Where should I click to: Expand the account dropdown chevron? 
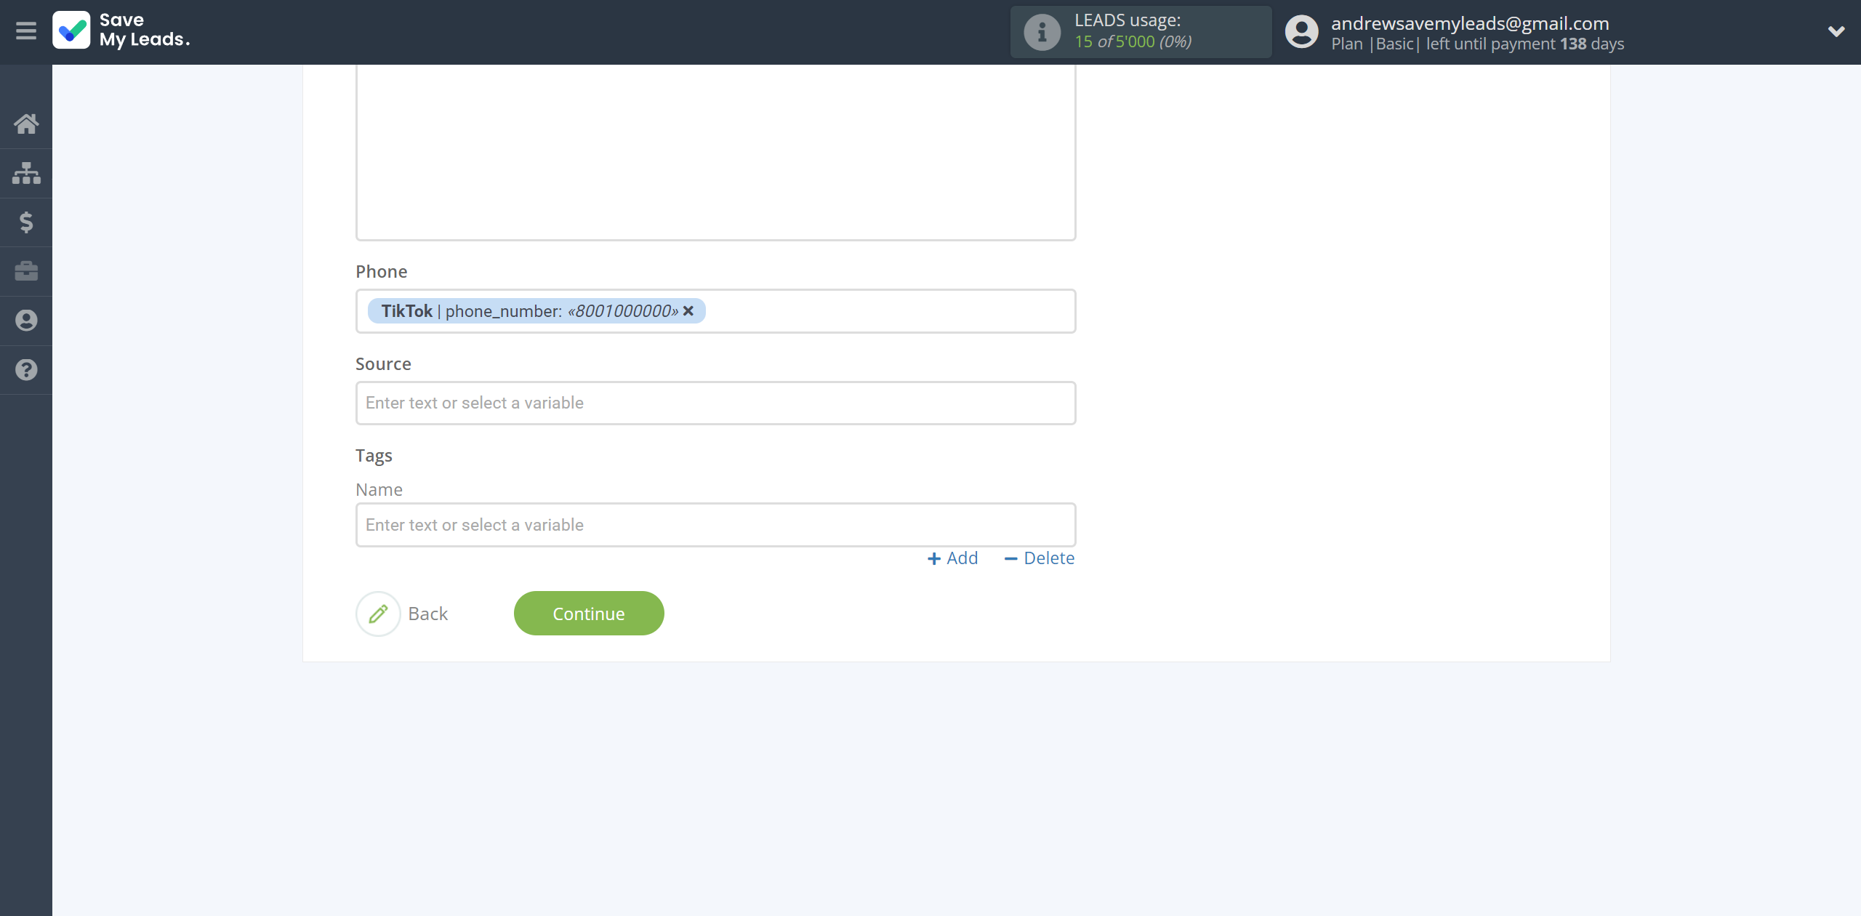[1836, 31]
